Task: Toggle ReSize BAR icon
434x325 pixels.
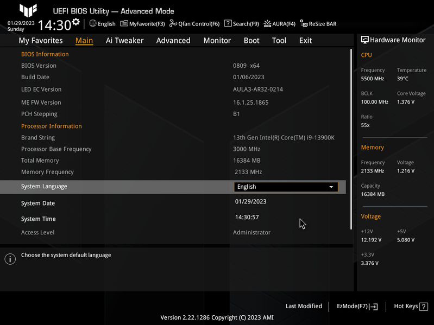Action: point(304,24)
